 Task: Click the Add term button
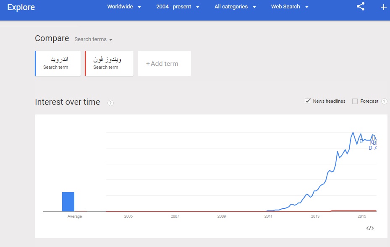coord(164,64)
